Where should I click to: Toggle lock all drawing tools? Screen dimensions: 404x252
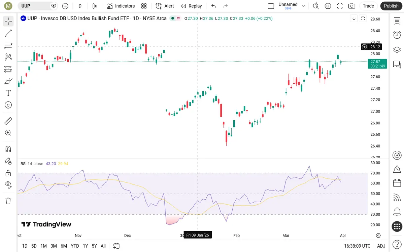pos(8,173)
